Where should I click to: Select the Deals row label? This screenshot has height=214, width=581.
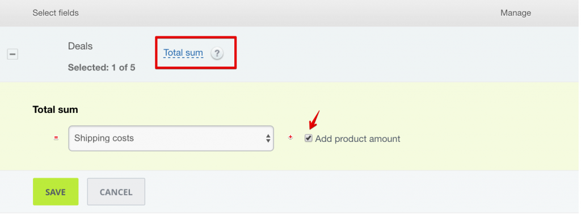(x=81, y=47)
